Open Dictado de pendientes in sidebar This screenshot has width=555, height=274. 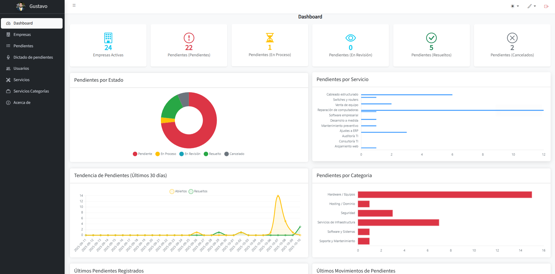coord(33,57)
